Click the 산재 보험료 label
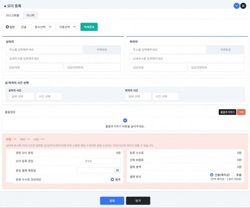Viewport: 250px width, 208px height. 137,160
